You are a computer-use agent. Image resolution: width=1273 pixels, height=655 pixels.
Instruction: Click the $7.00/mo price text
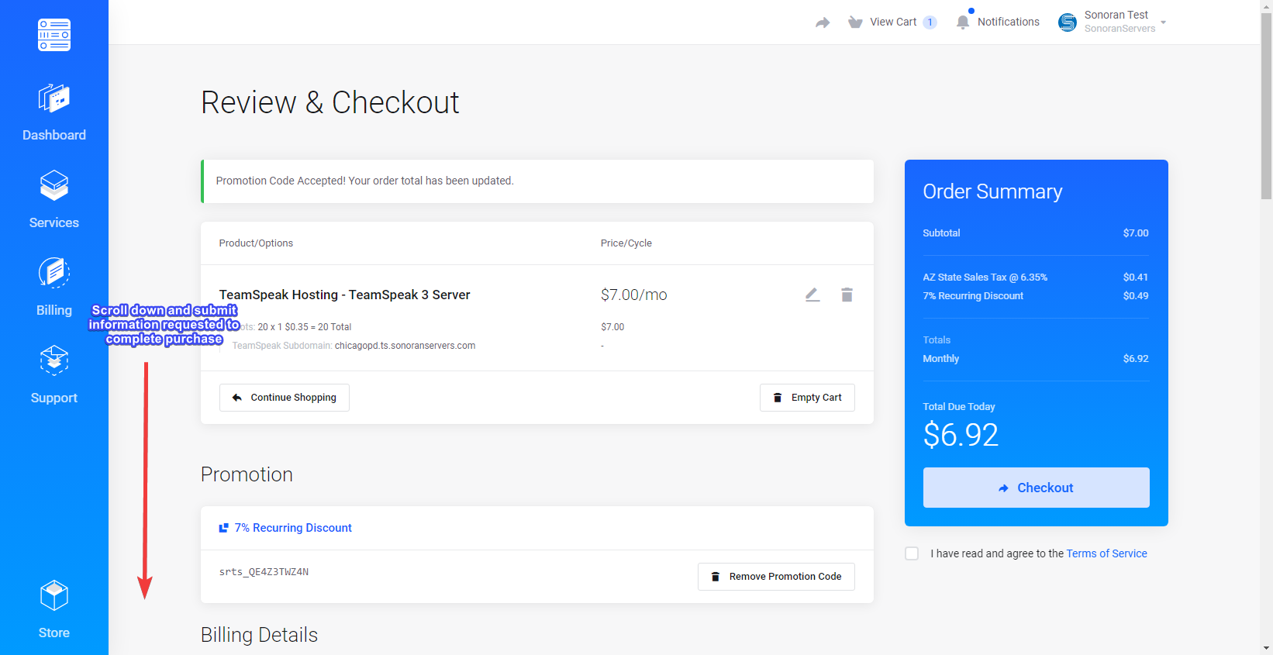point(633,295)
